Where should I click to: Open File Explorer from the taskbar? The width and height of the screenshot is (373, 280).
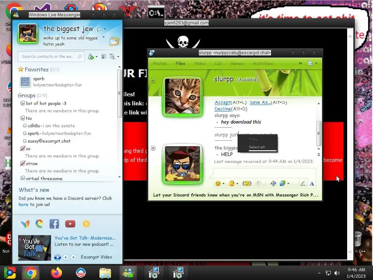tap(105, 273)
